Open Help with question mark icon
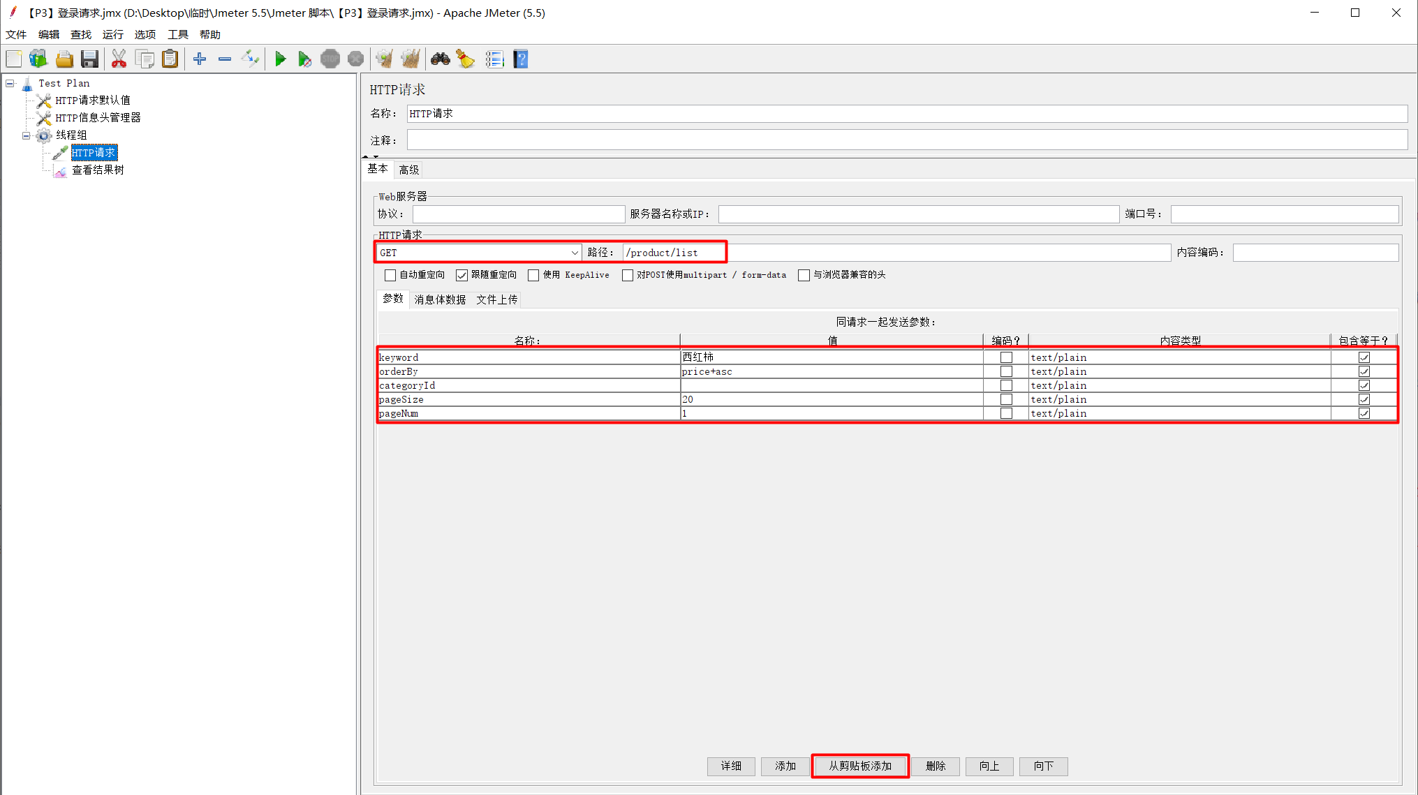The height and width of the screenshot is (795, 1418). point(521,59)
